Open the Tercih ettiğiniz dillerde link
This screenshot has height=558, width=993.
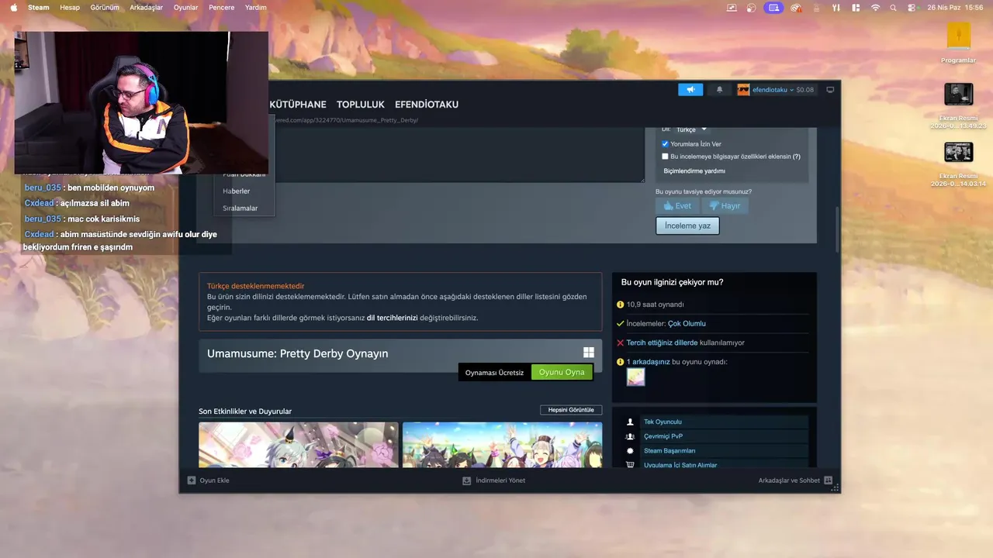(x=662, y=343)
